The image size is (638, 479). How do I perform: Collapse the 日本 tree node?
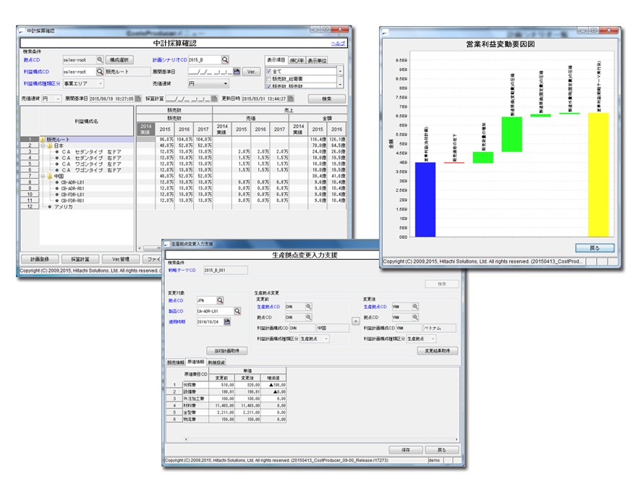coord(43,145)
